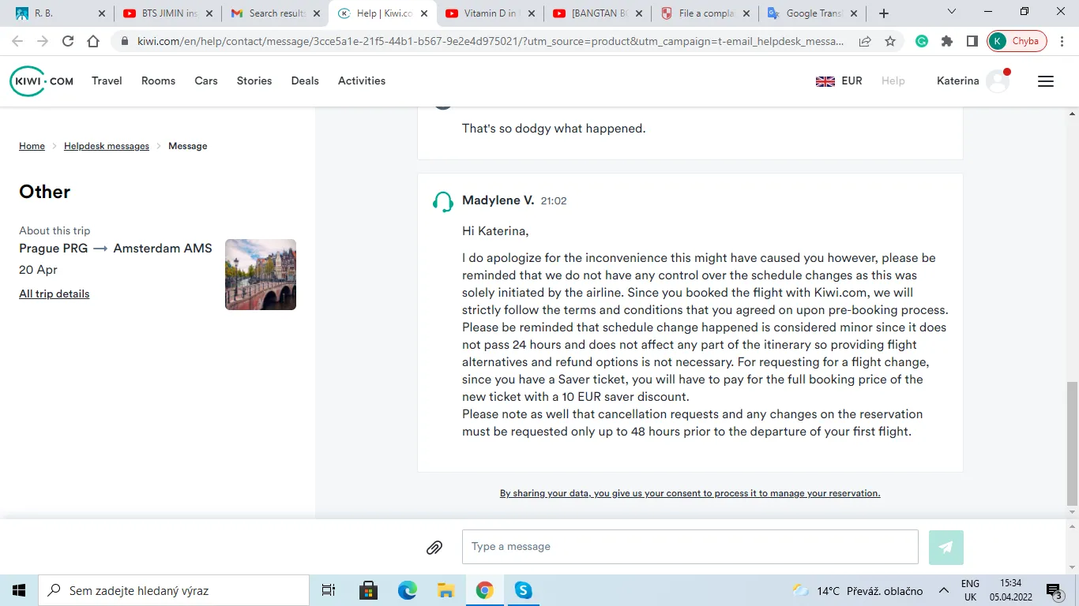Viewport: 1079px width, 606px height.
Task: Click the Windows taskbar search box
Action: tap(173, 590)
